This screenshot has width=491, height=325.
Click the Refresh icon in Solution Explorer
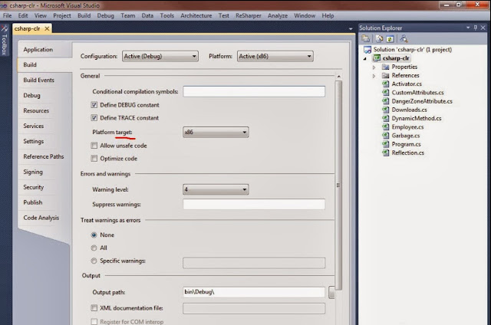click(x=390, y=39)
